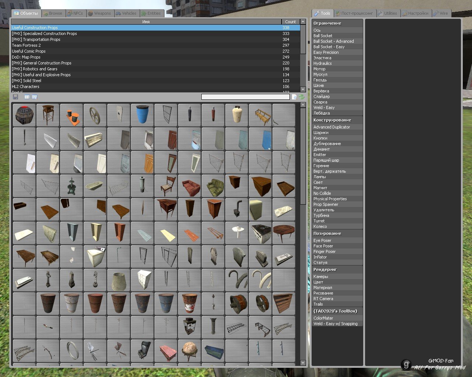
Task: Click the save icon above the prop grid
Action: click(x=15, y=97)
